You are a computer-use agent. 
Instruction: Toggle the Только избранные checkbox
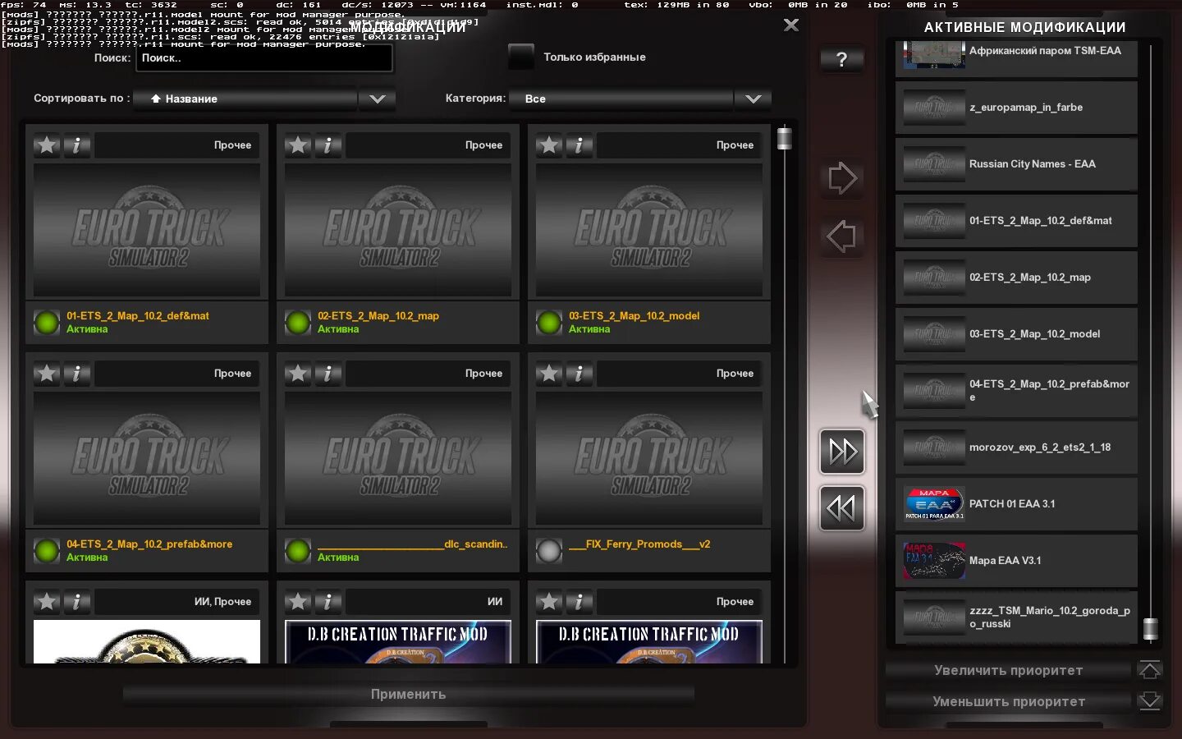point(520,57)
